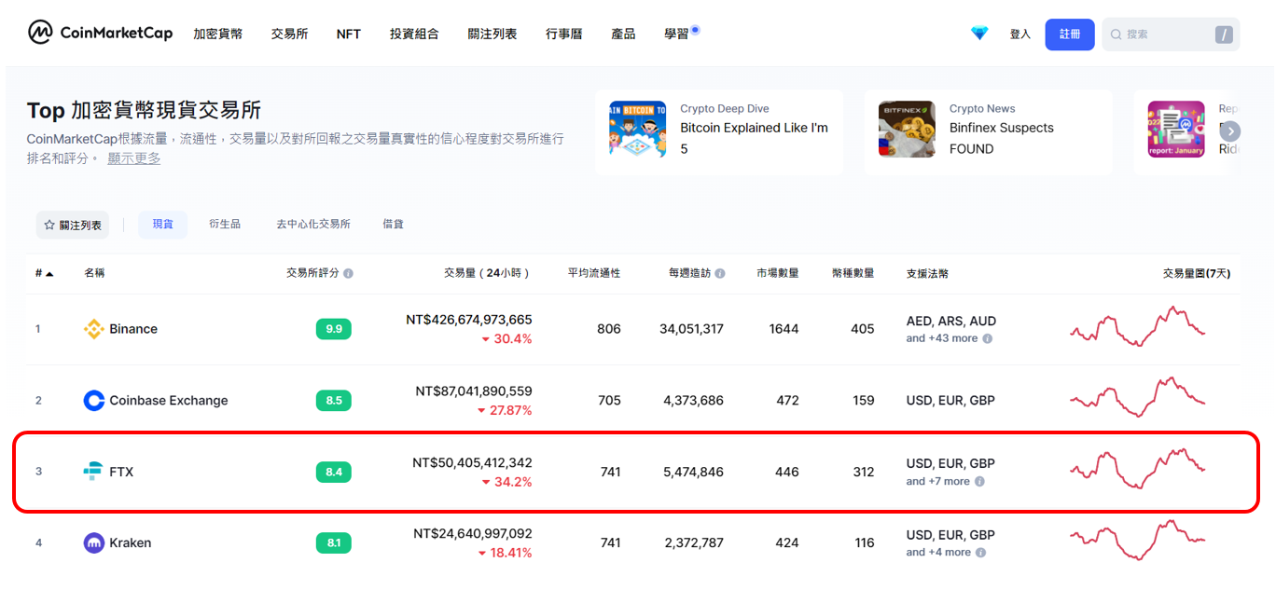Open the Kraken exchange link

pos(131,543)
